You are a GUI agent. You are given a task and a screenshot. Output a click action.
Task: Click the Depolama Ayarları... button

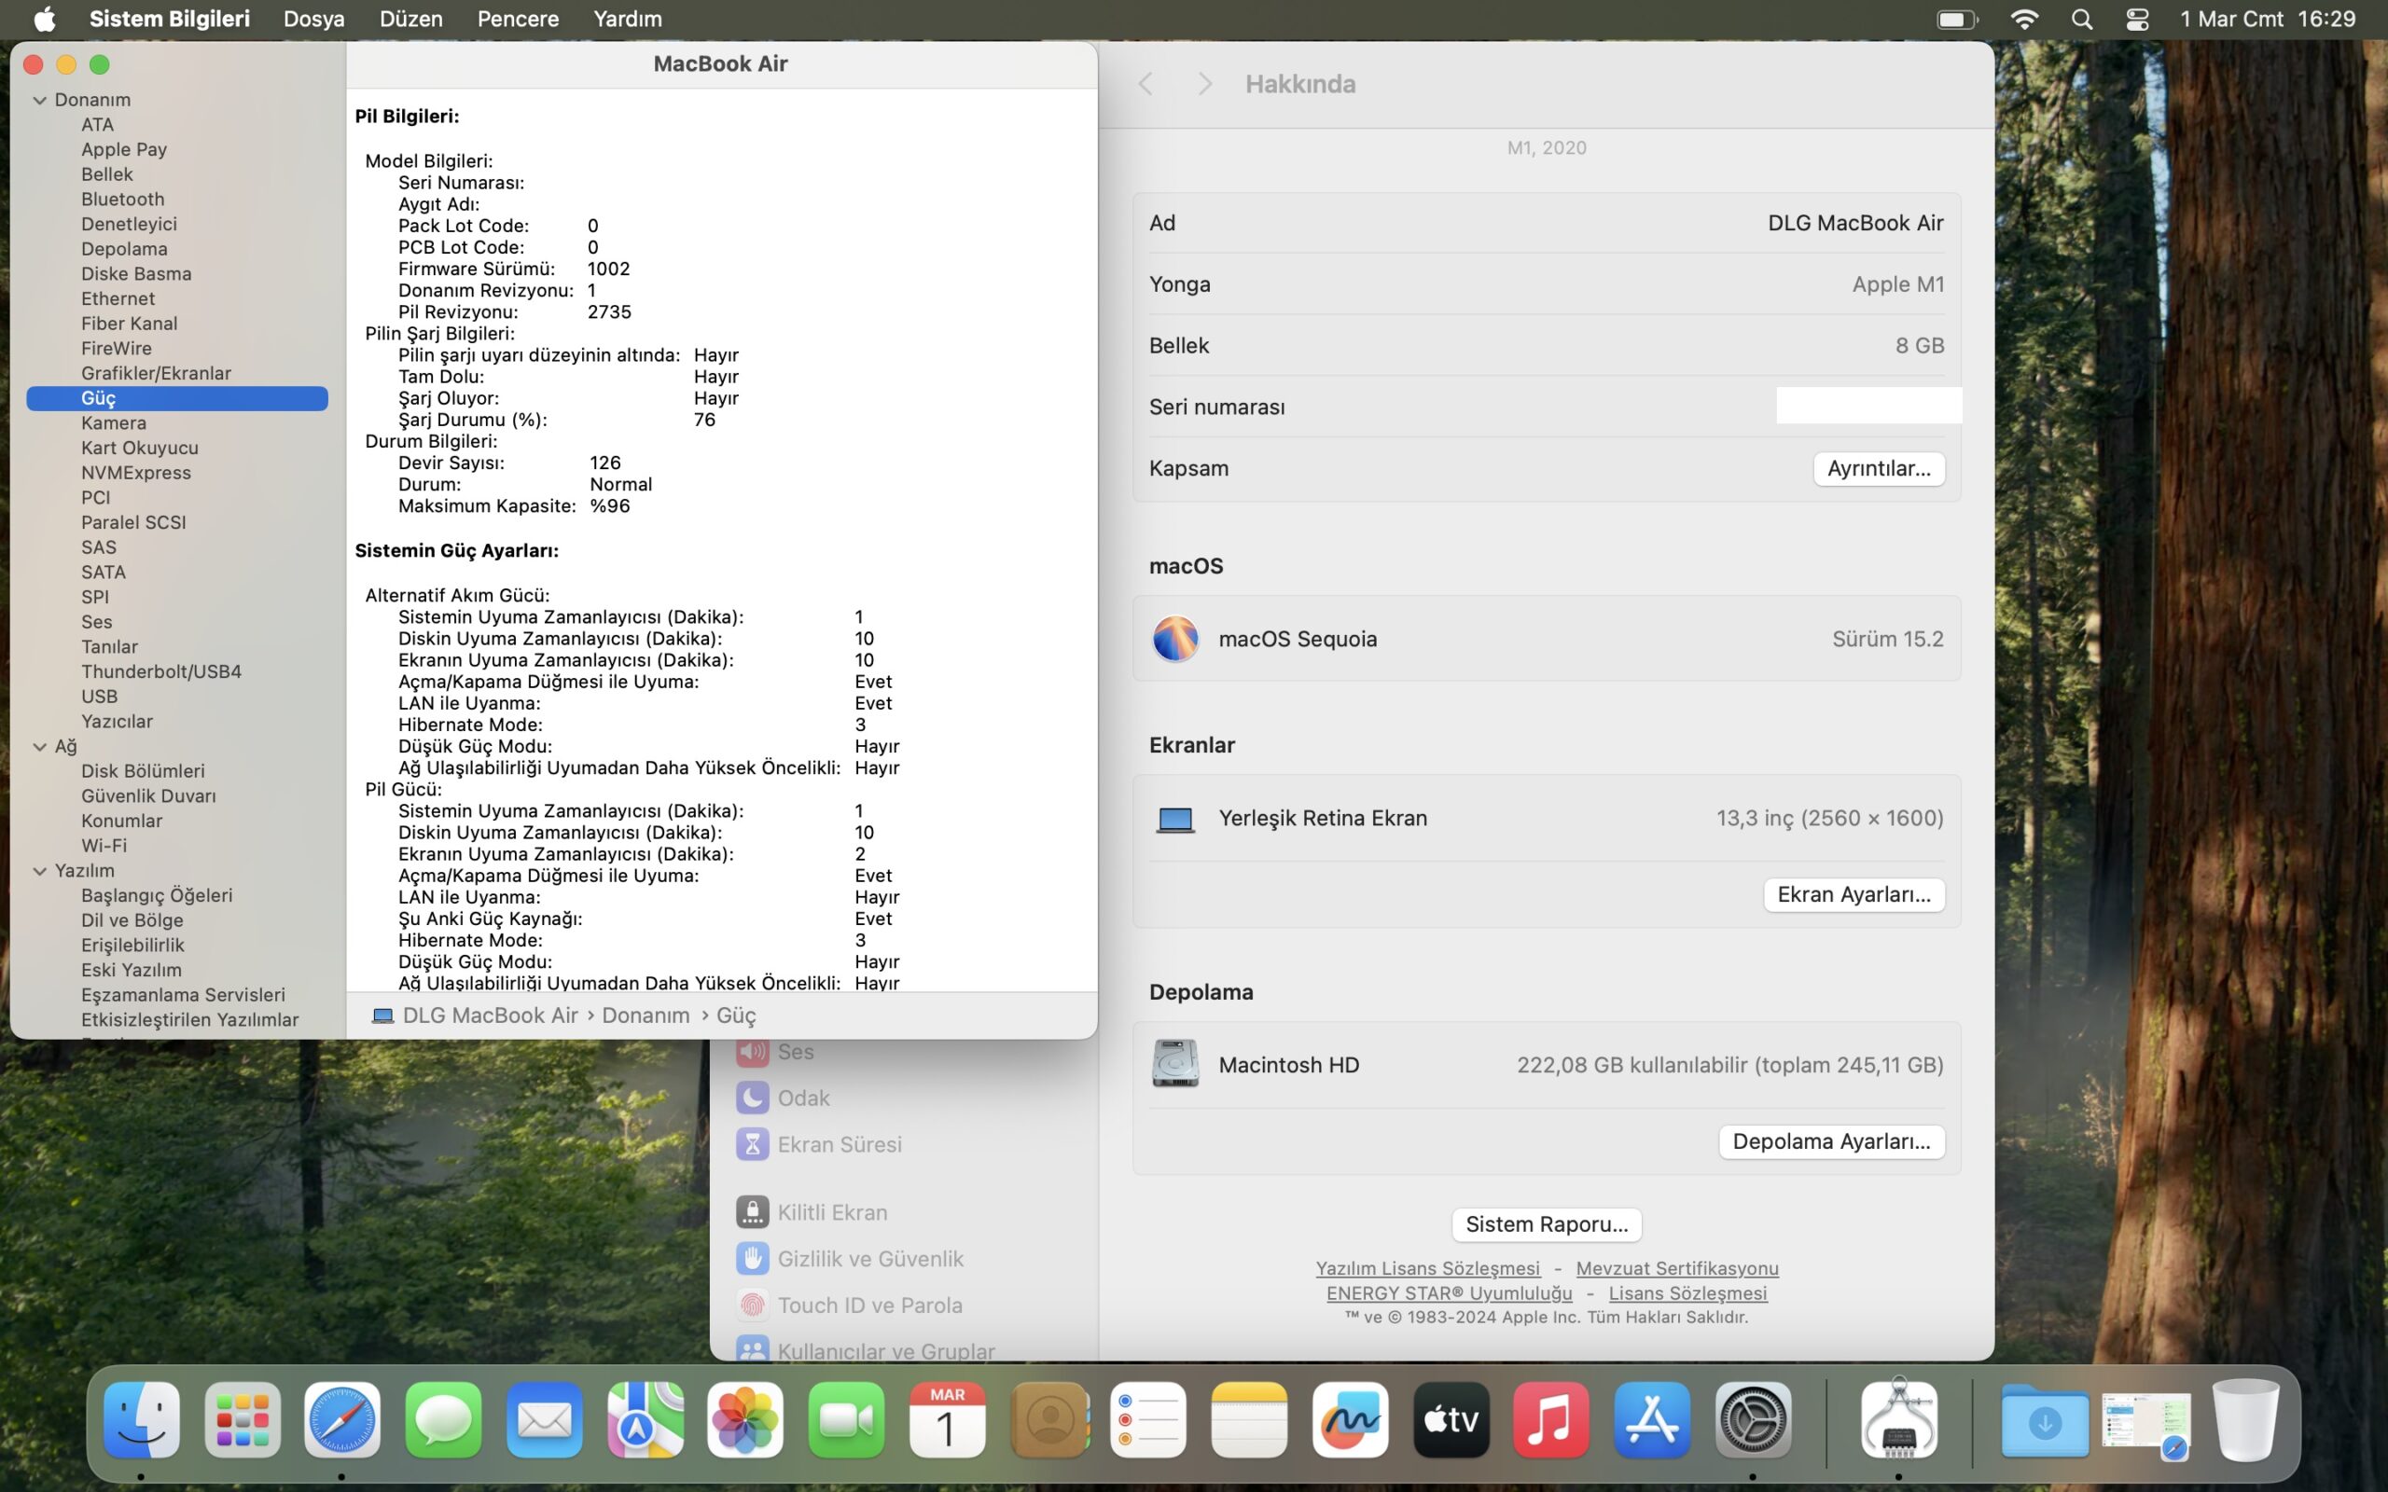pos(1831,1141)
